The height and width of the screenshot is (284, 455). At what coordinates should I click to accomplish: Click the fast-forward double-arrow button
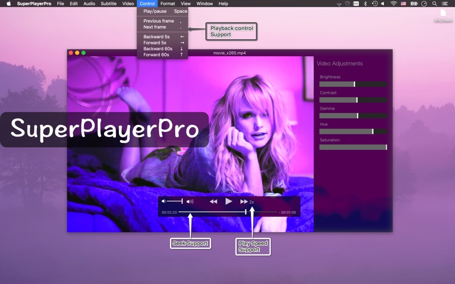point(244,202)
